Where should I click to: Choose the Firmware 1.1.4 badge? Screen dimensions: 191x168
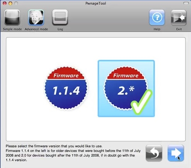66,88
